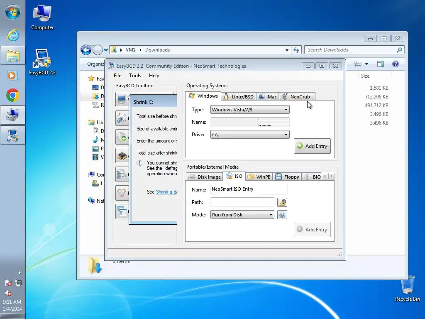425x319 pixels.
Task: Click Explorer Back navigation arrow
Action: click(x=86, y=50)
